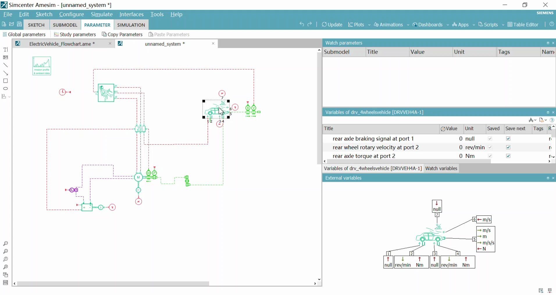The height and width of the screenshot is (295, 556).
Task: Switch to the Watch variables tab
Action: [x=441, y=168]
